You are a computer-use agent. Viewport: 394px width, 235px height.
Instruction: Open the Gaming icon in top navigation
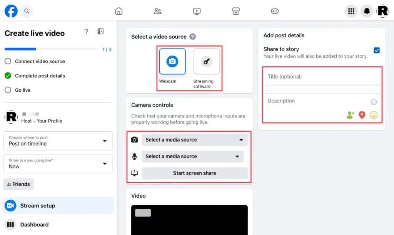point(275,11)
